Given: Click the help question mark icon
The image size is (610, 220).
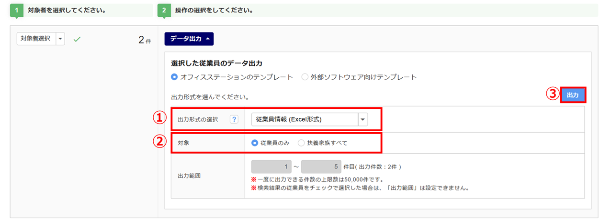Looking at the screenshot, I should coord(234,119).
